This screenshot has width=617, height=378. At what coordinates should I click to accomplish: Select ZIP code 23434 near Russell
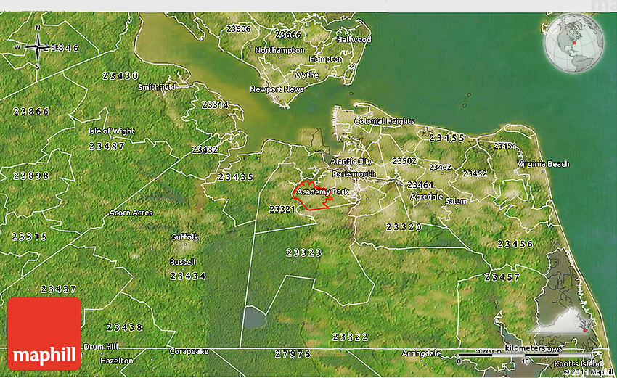coord(187,276)
